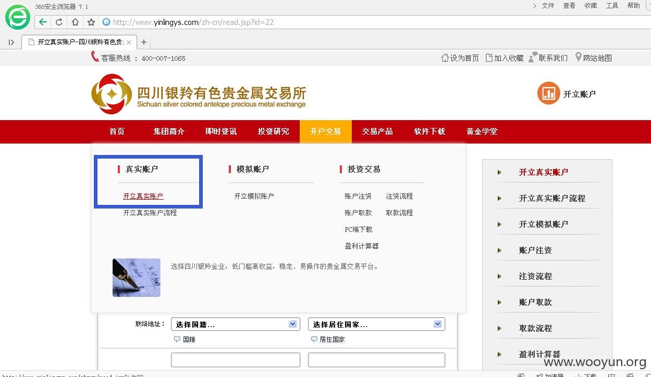Open 集团简介 navigation item
The image size is (651, 377).
click(x=169, y=132)
